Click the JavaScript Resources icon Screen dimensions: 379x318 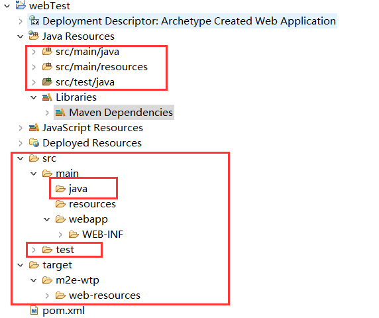coord(34,127)
